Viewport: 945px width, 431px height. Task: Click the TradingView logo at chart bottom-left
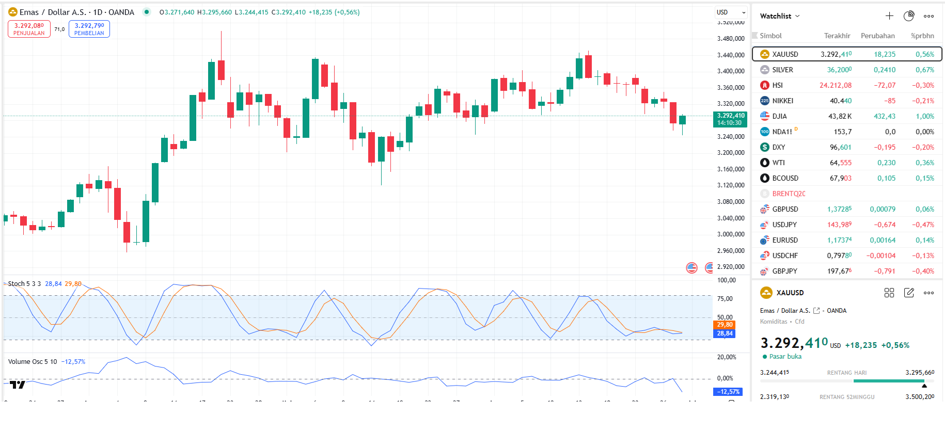pyautogui.click(x=18, y=385)
